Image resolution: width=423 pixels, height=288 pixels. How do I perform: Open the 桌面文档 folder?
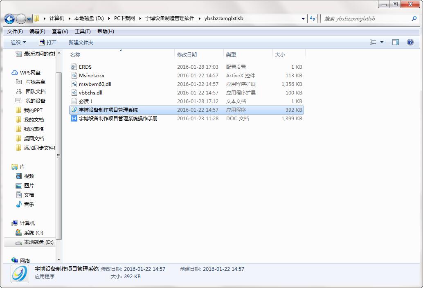(30, 139)
